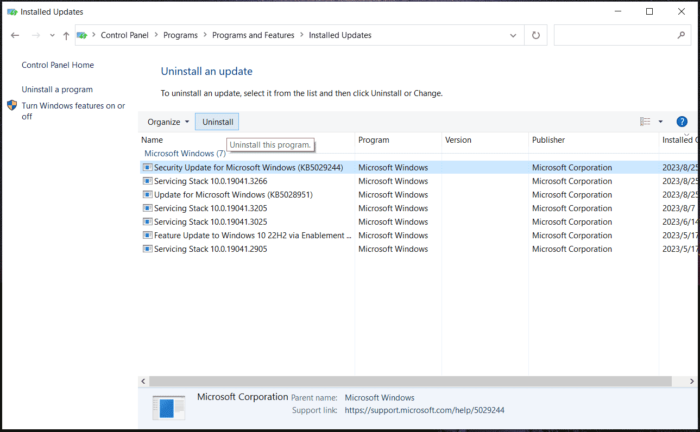
Task: Click icon of Servicing Stack 10.0.19041.2905
Action: point(147,249)
